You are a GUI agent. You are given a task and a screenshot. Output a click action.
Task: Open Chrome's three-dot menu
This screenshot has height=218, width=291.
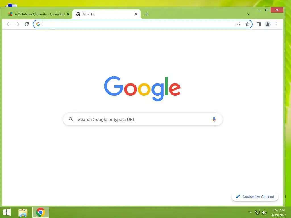click(x=277, y=24)
